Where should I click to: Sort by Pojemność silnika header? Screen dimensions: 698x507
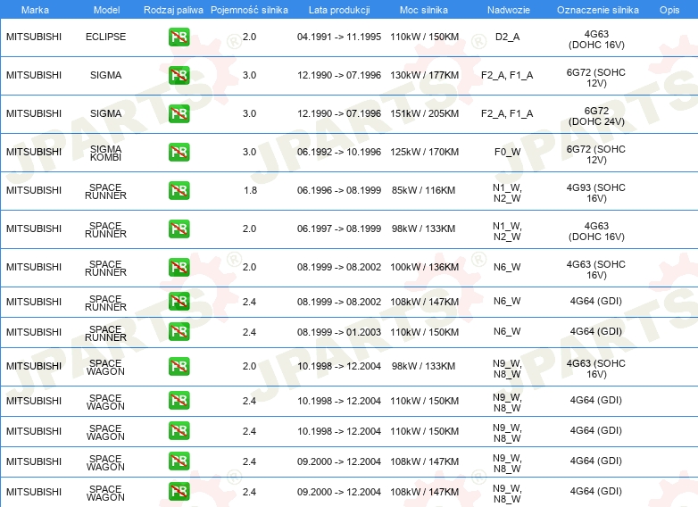pos(249,9)
